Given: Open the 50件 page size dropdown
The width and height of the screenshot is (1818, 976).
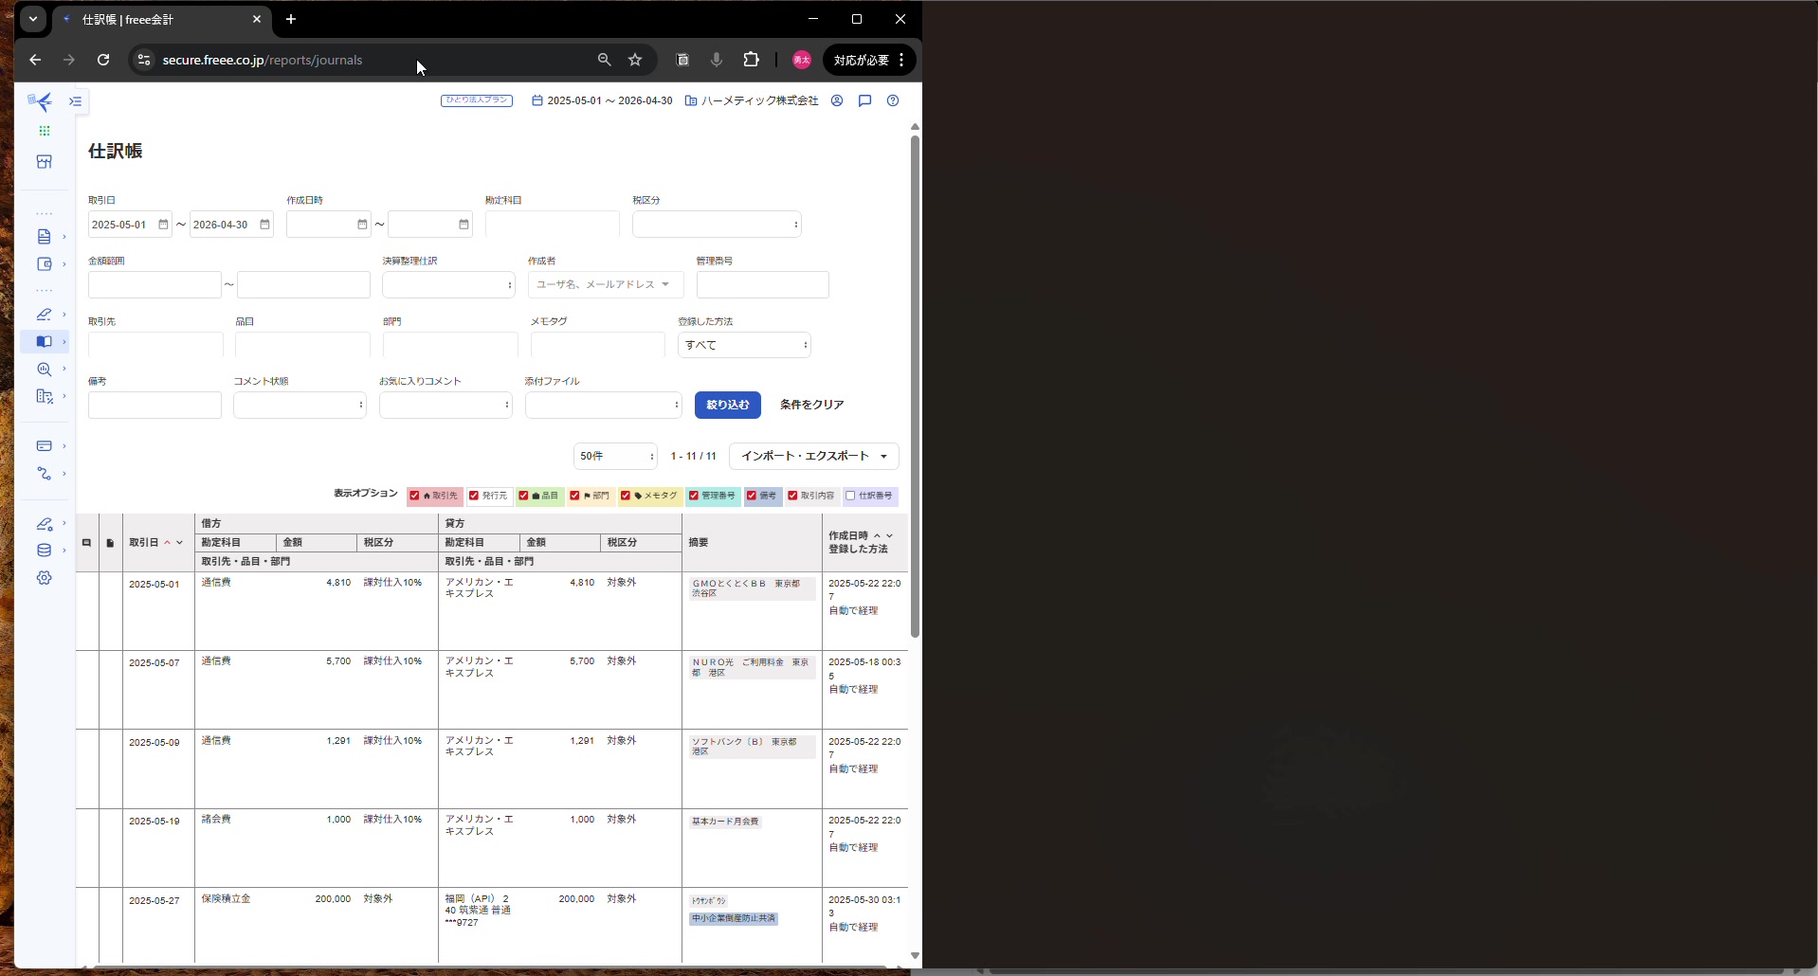Looking at the screenshot, I should [x=615, y=456].
